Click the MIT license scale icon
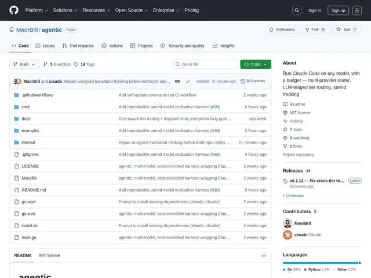This screenshot has width=371, height=278. click(x=285, y=112)
